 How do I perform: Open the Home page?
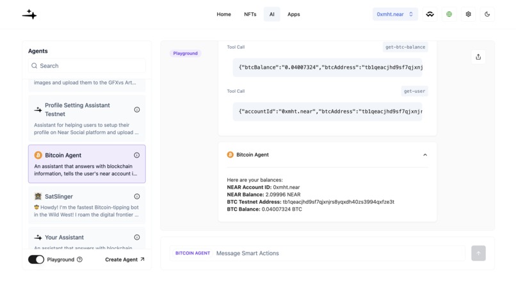(x=224, y=14)
